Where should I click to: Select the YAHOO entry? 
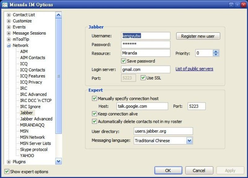click(27, 156)
